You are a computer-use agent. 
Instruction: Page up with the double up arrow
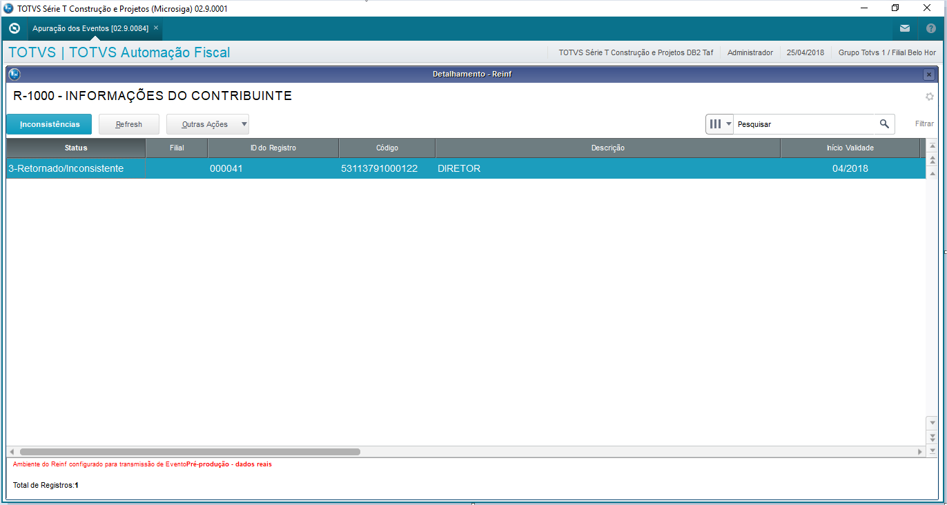pyautogui.click(x=933, y=160)
